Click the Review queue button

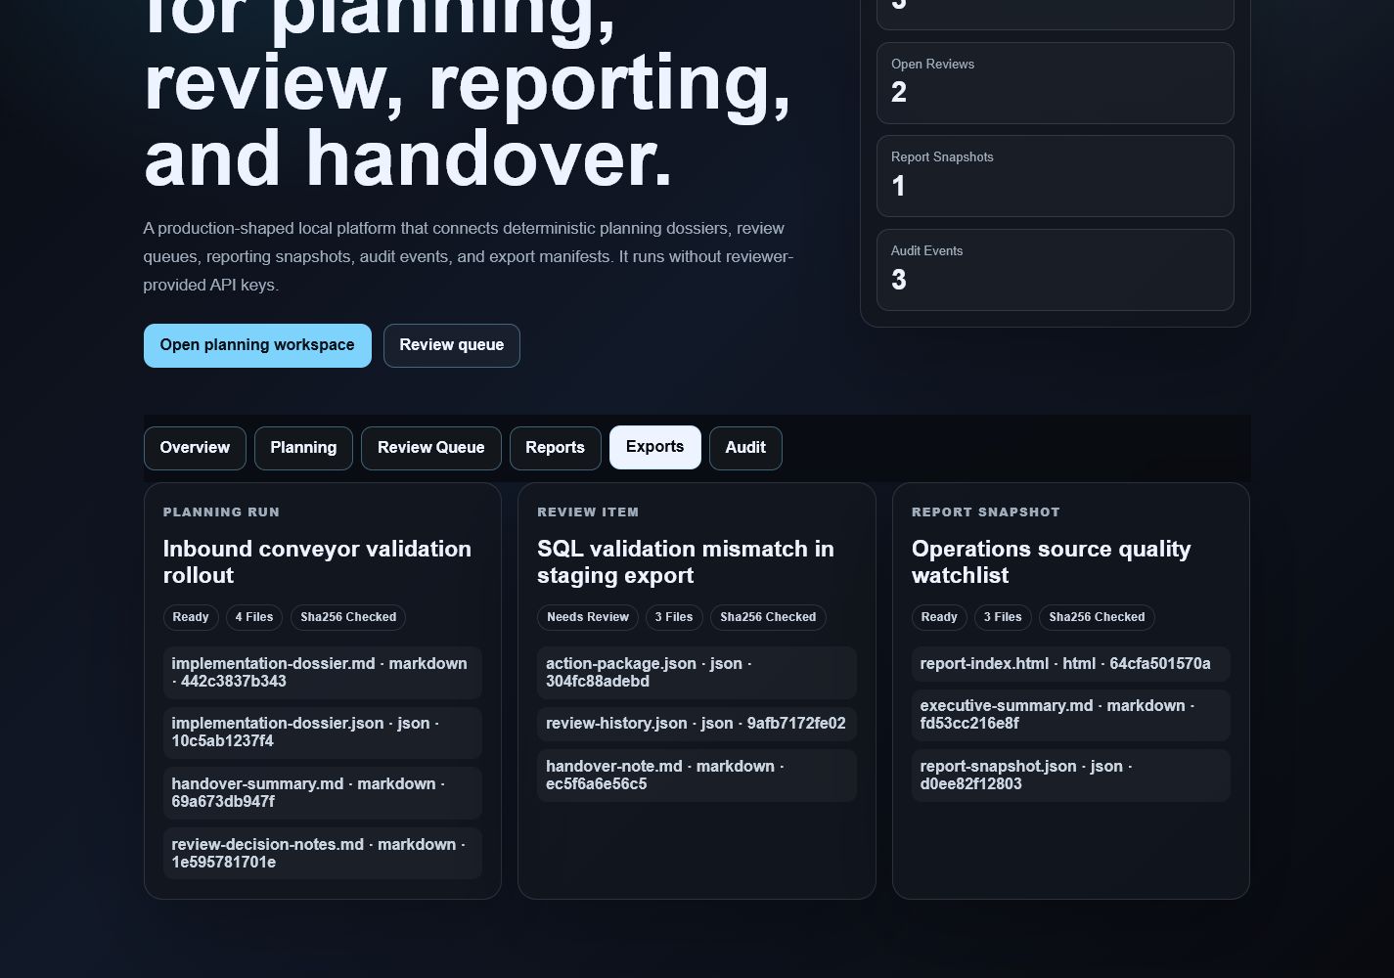(452, 345)
